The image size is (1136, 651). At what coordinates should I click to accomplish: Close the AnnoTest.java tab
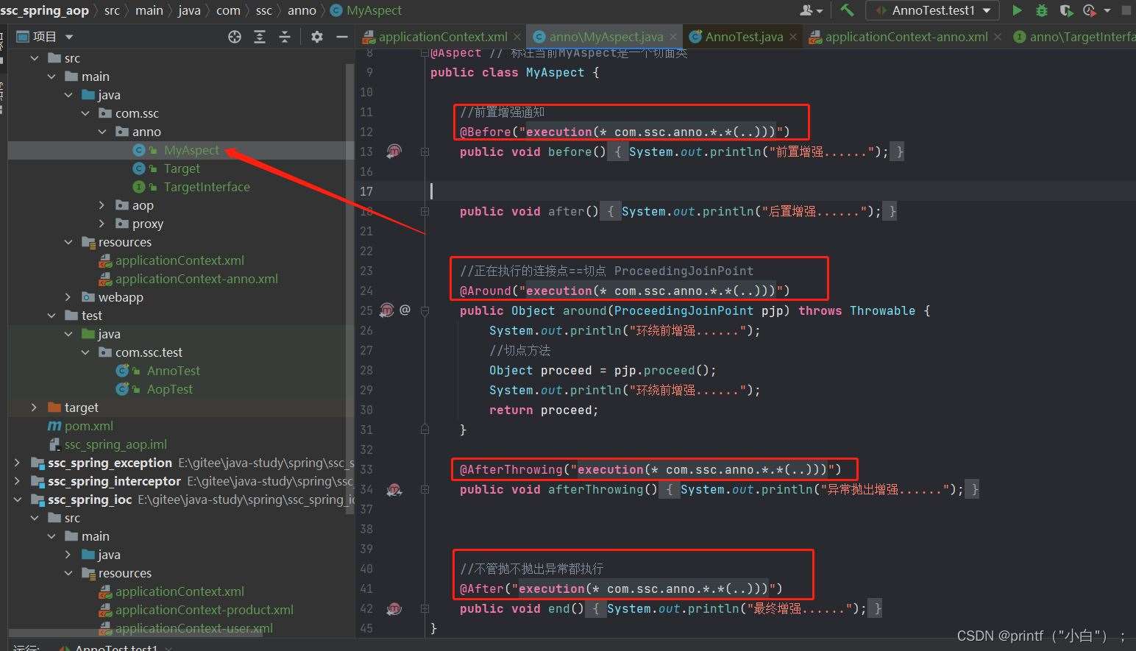click(792, 37)
